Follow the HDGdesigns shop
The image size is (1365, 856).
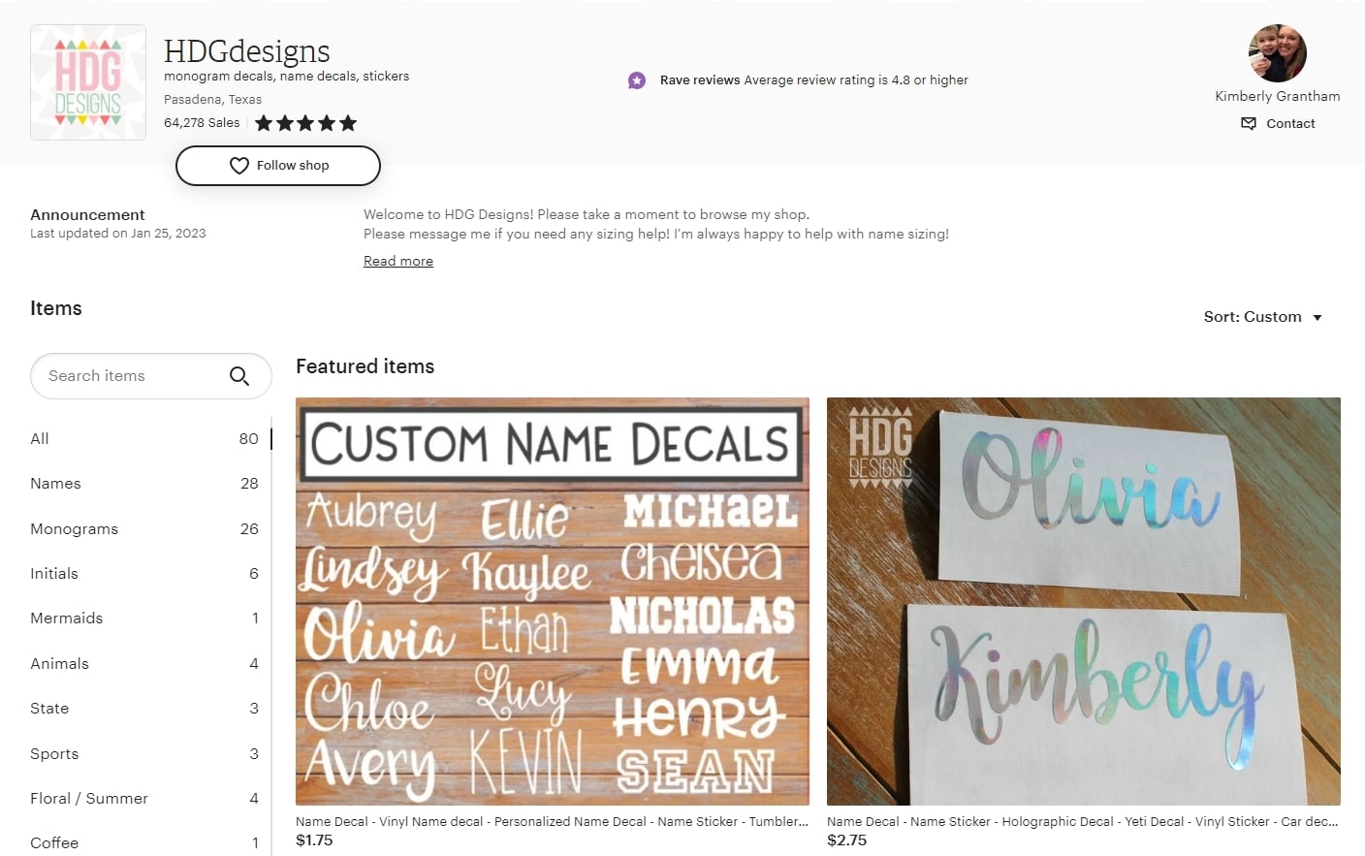coord(278,166)
